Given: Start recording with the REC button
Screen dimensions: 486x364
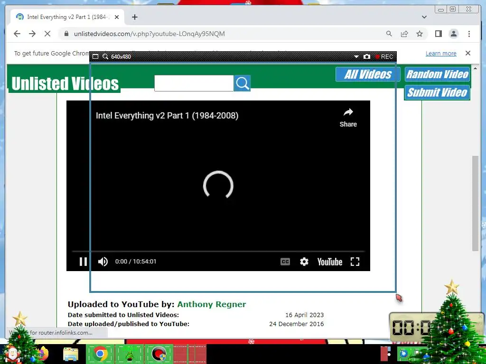Looking at the screenshot, I should point(384,57).
